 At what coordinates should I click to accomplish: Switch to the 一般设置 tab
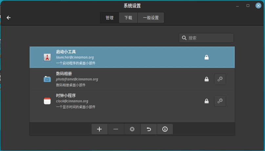[151, 18]
